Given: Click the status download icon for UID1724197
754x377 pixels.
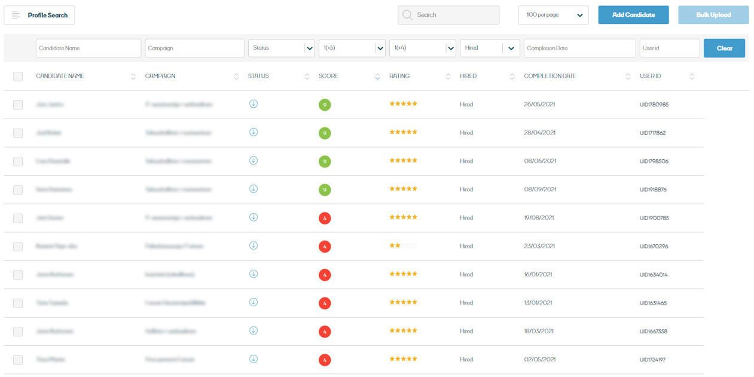Looking at the screenshot, I should [x=254, y=359].
